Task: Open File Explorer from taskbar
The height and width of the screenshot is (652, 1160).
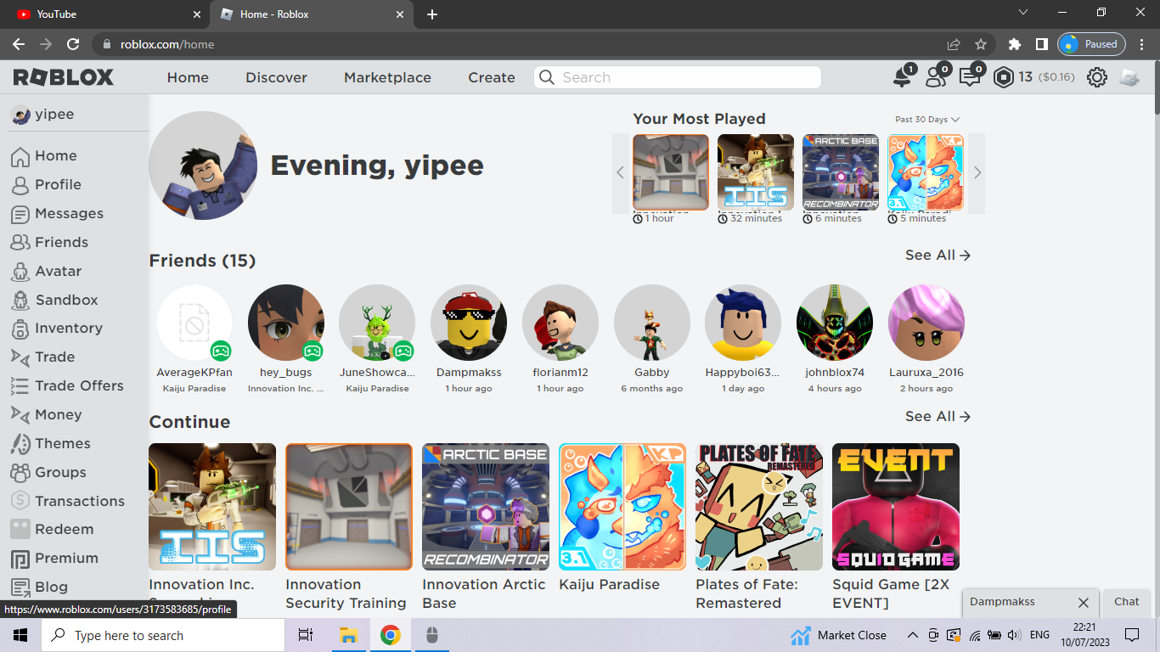Action: [348, 635]
